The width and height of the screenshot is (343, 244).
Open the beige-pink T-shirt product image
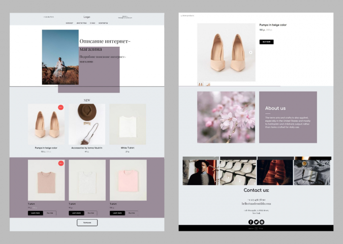[x=46, y=180]
